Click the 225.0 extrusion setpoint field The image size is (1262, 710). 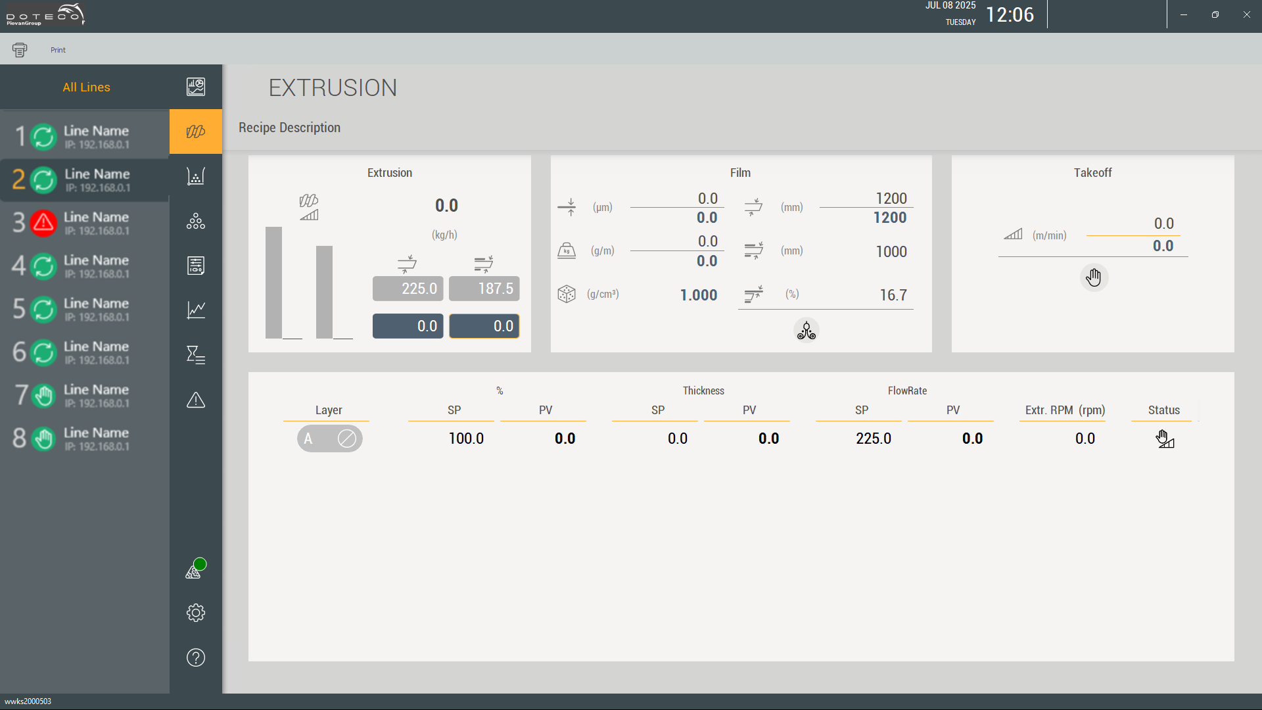408,289
